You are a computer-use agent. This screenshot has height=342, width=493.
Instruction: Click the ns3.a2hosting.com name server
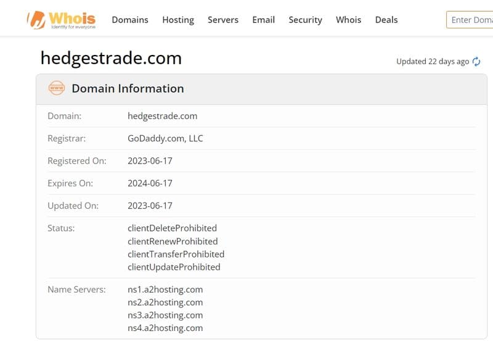tap(165, 315)
